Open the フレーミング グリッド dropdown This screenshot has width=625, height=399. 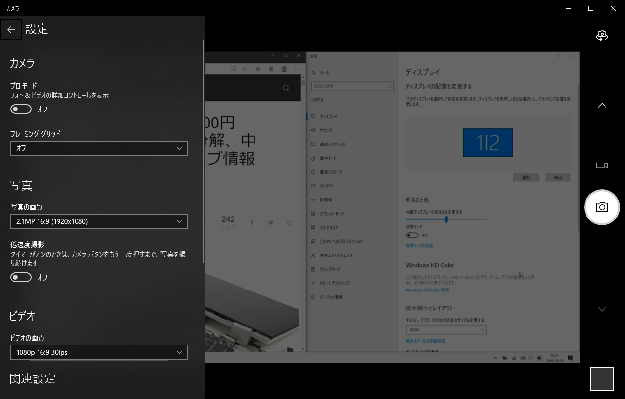(98, 148)
